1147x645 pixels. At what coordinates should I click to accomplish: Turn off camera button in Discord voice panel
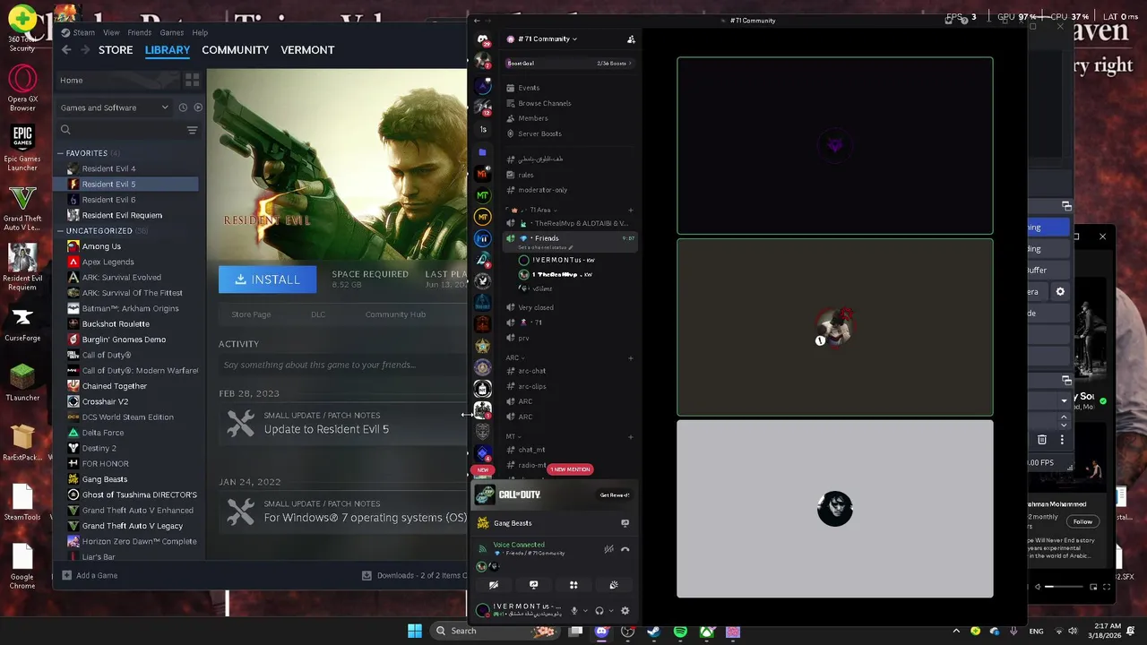pyautogui.click(x=494, y=585)
